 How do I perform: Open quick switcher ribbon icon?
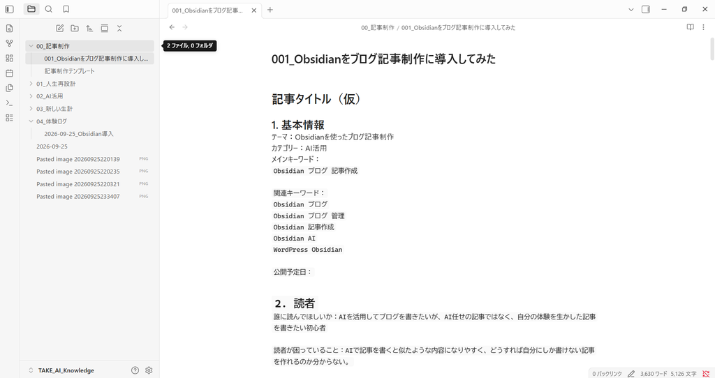(x=9, y=28)
